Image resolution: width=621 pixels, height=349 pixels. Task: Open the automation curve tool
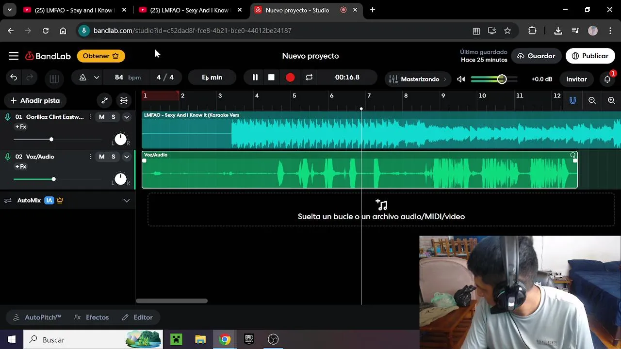click(104, 101)
